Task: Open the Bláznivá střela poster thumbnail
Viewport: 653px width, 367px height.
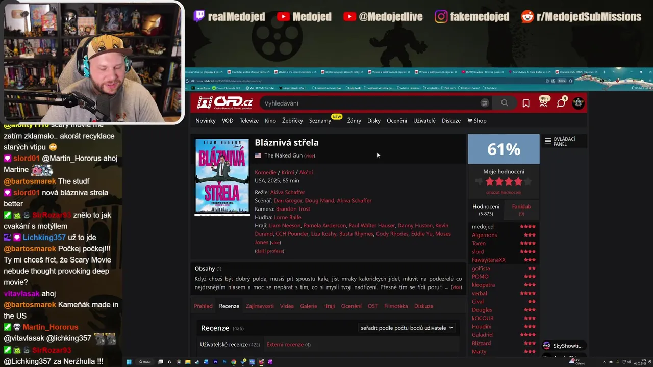Action: tap(222, 177)
